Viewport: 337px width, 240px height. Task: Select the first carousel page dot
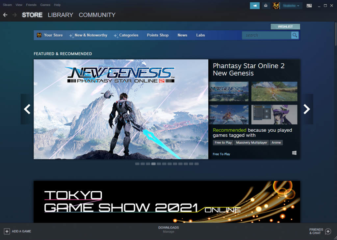point(137,164)
